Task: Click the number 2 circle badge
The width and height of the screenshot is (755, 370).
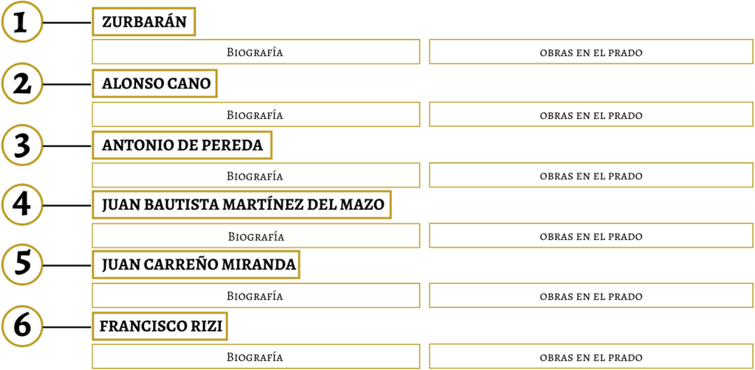Action: point(22,84)
